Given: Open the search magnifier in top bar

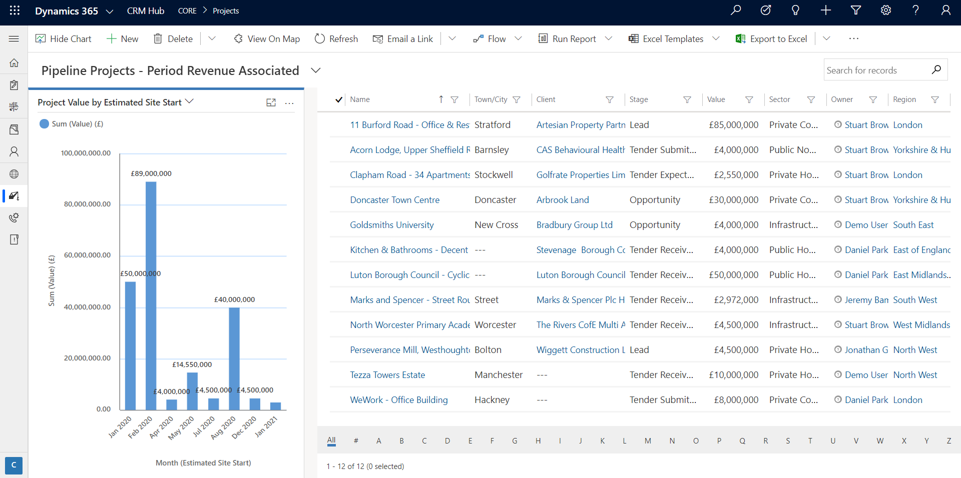Looking at the screenshot, I should [x=736, y=10].
